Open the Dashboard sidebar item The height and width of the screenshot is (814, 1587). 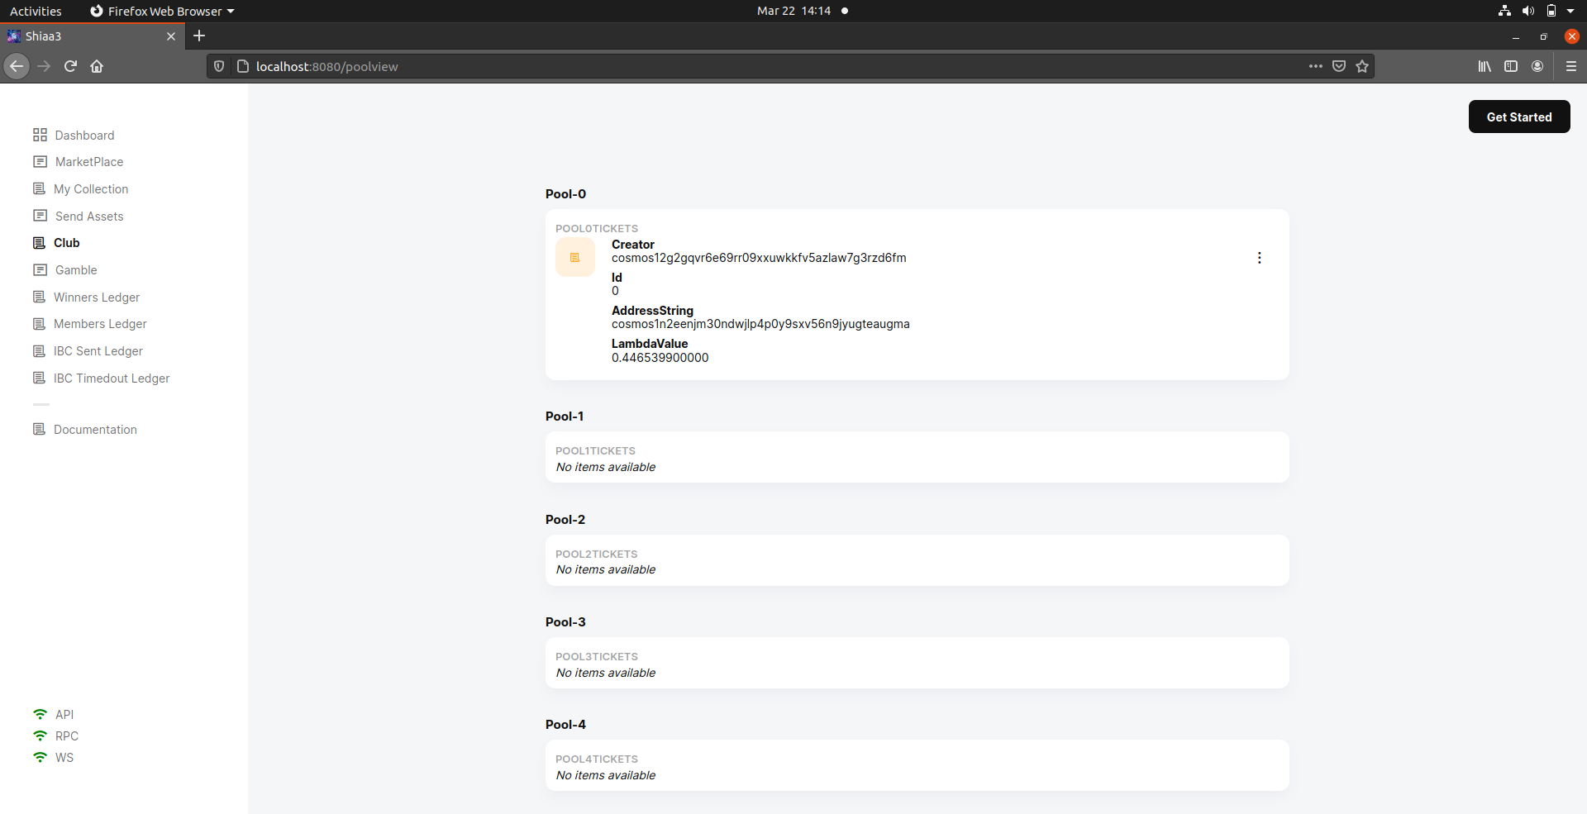tap(74, 135)
